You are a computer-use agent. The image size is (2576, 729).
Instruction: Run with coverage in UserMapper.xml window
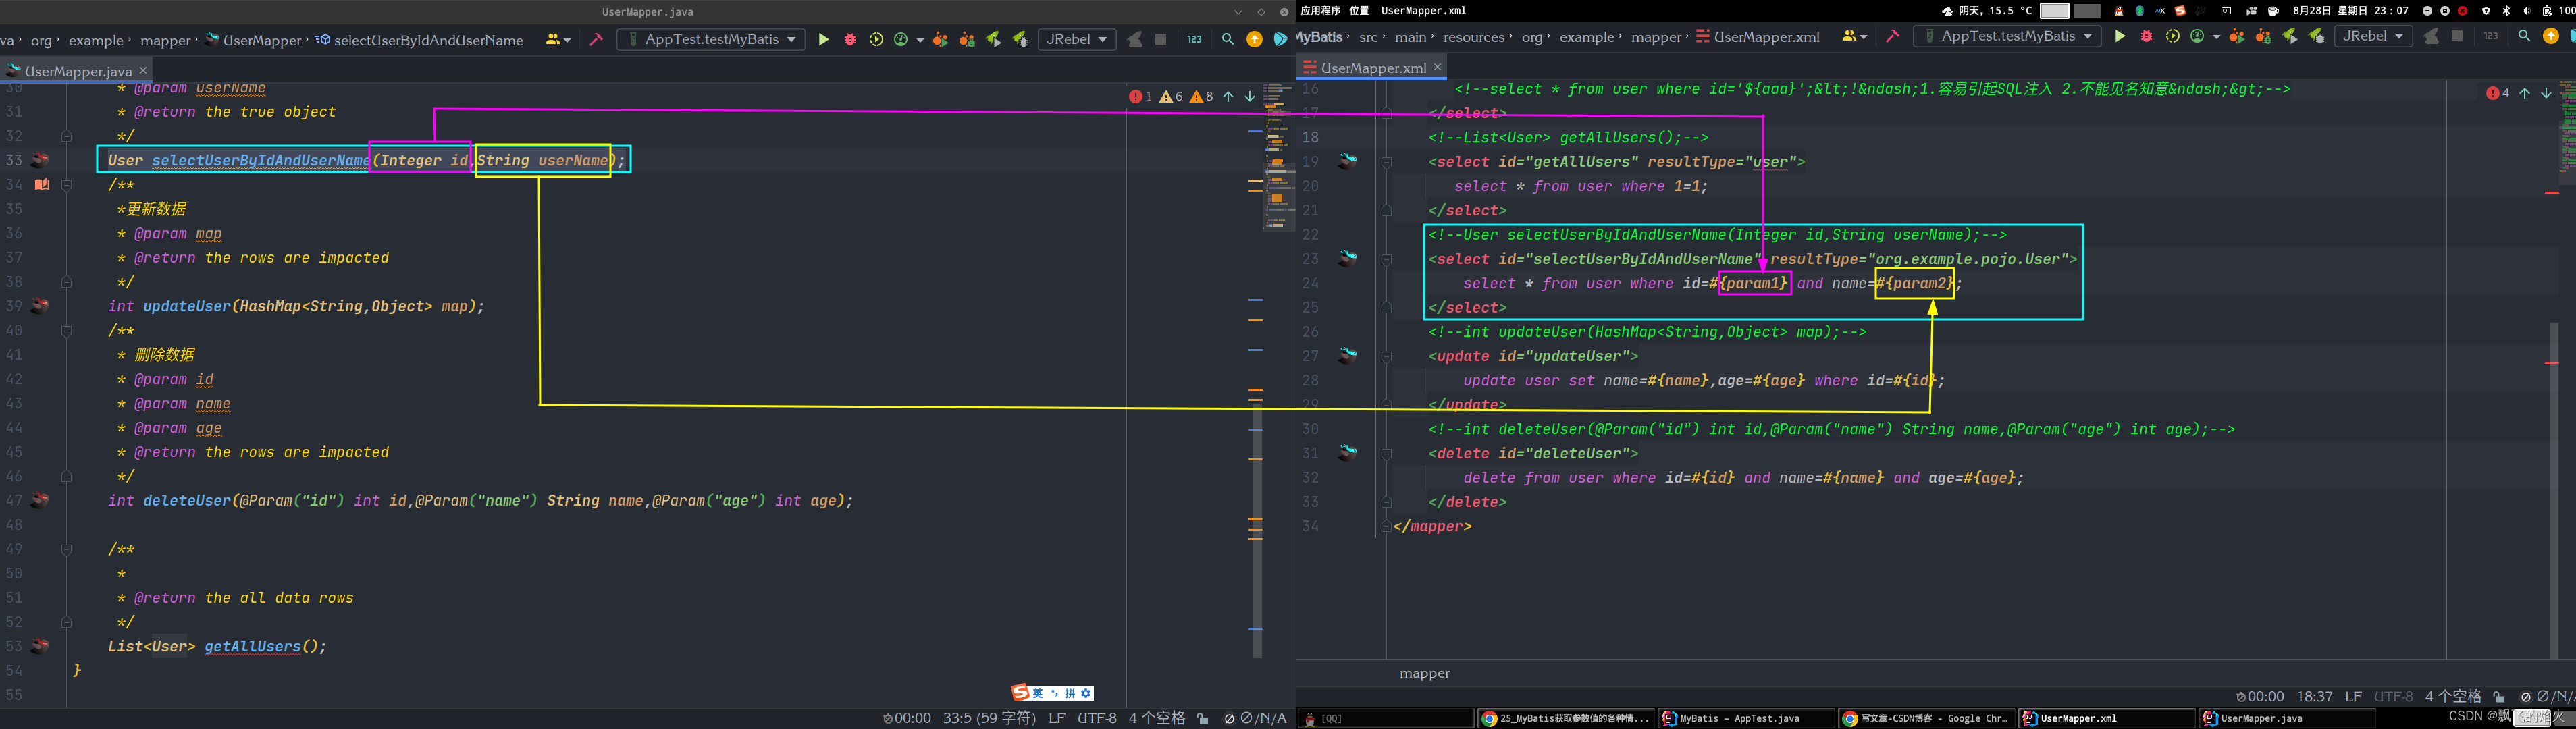(2172, 36)
